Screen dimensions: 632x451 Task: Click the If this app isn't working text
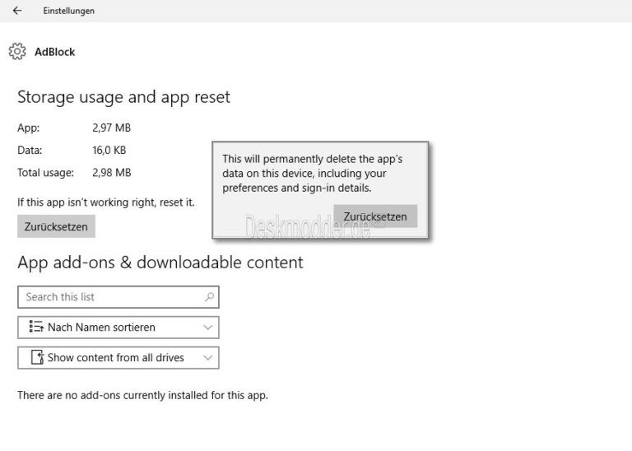point(106,202)
